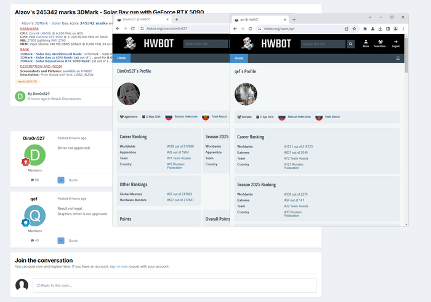The image size is (431, 302).
Task: Switch to the Dim0n527 @ HWBOT tab
Action: click(142, 19)
